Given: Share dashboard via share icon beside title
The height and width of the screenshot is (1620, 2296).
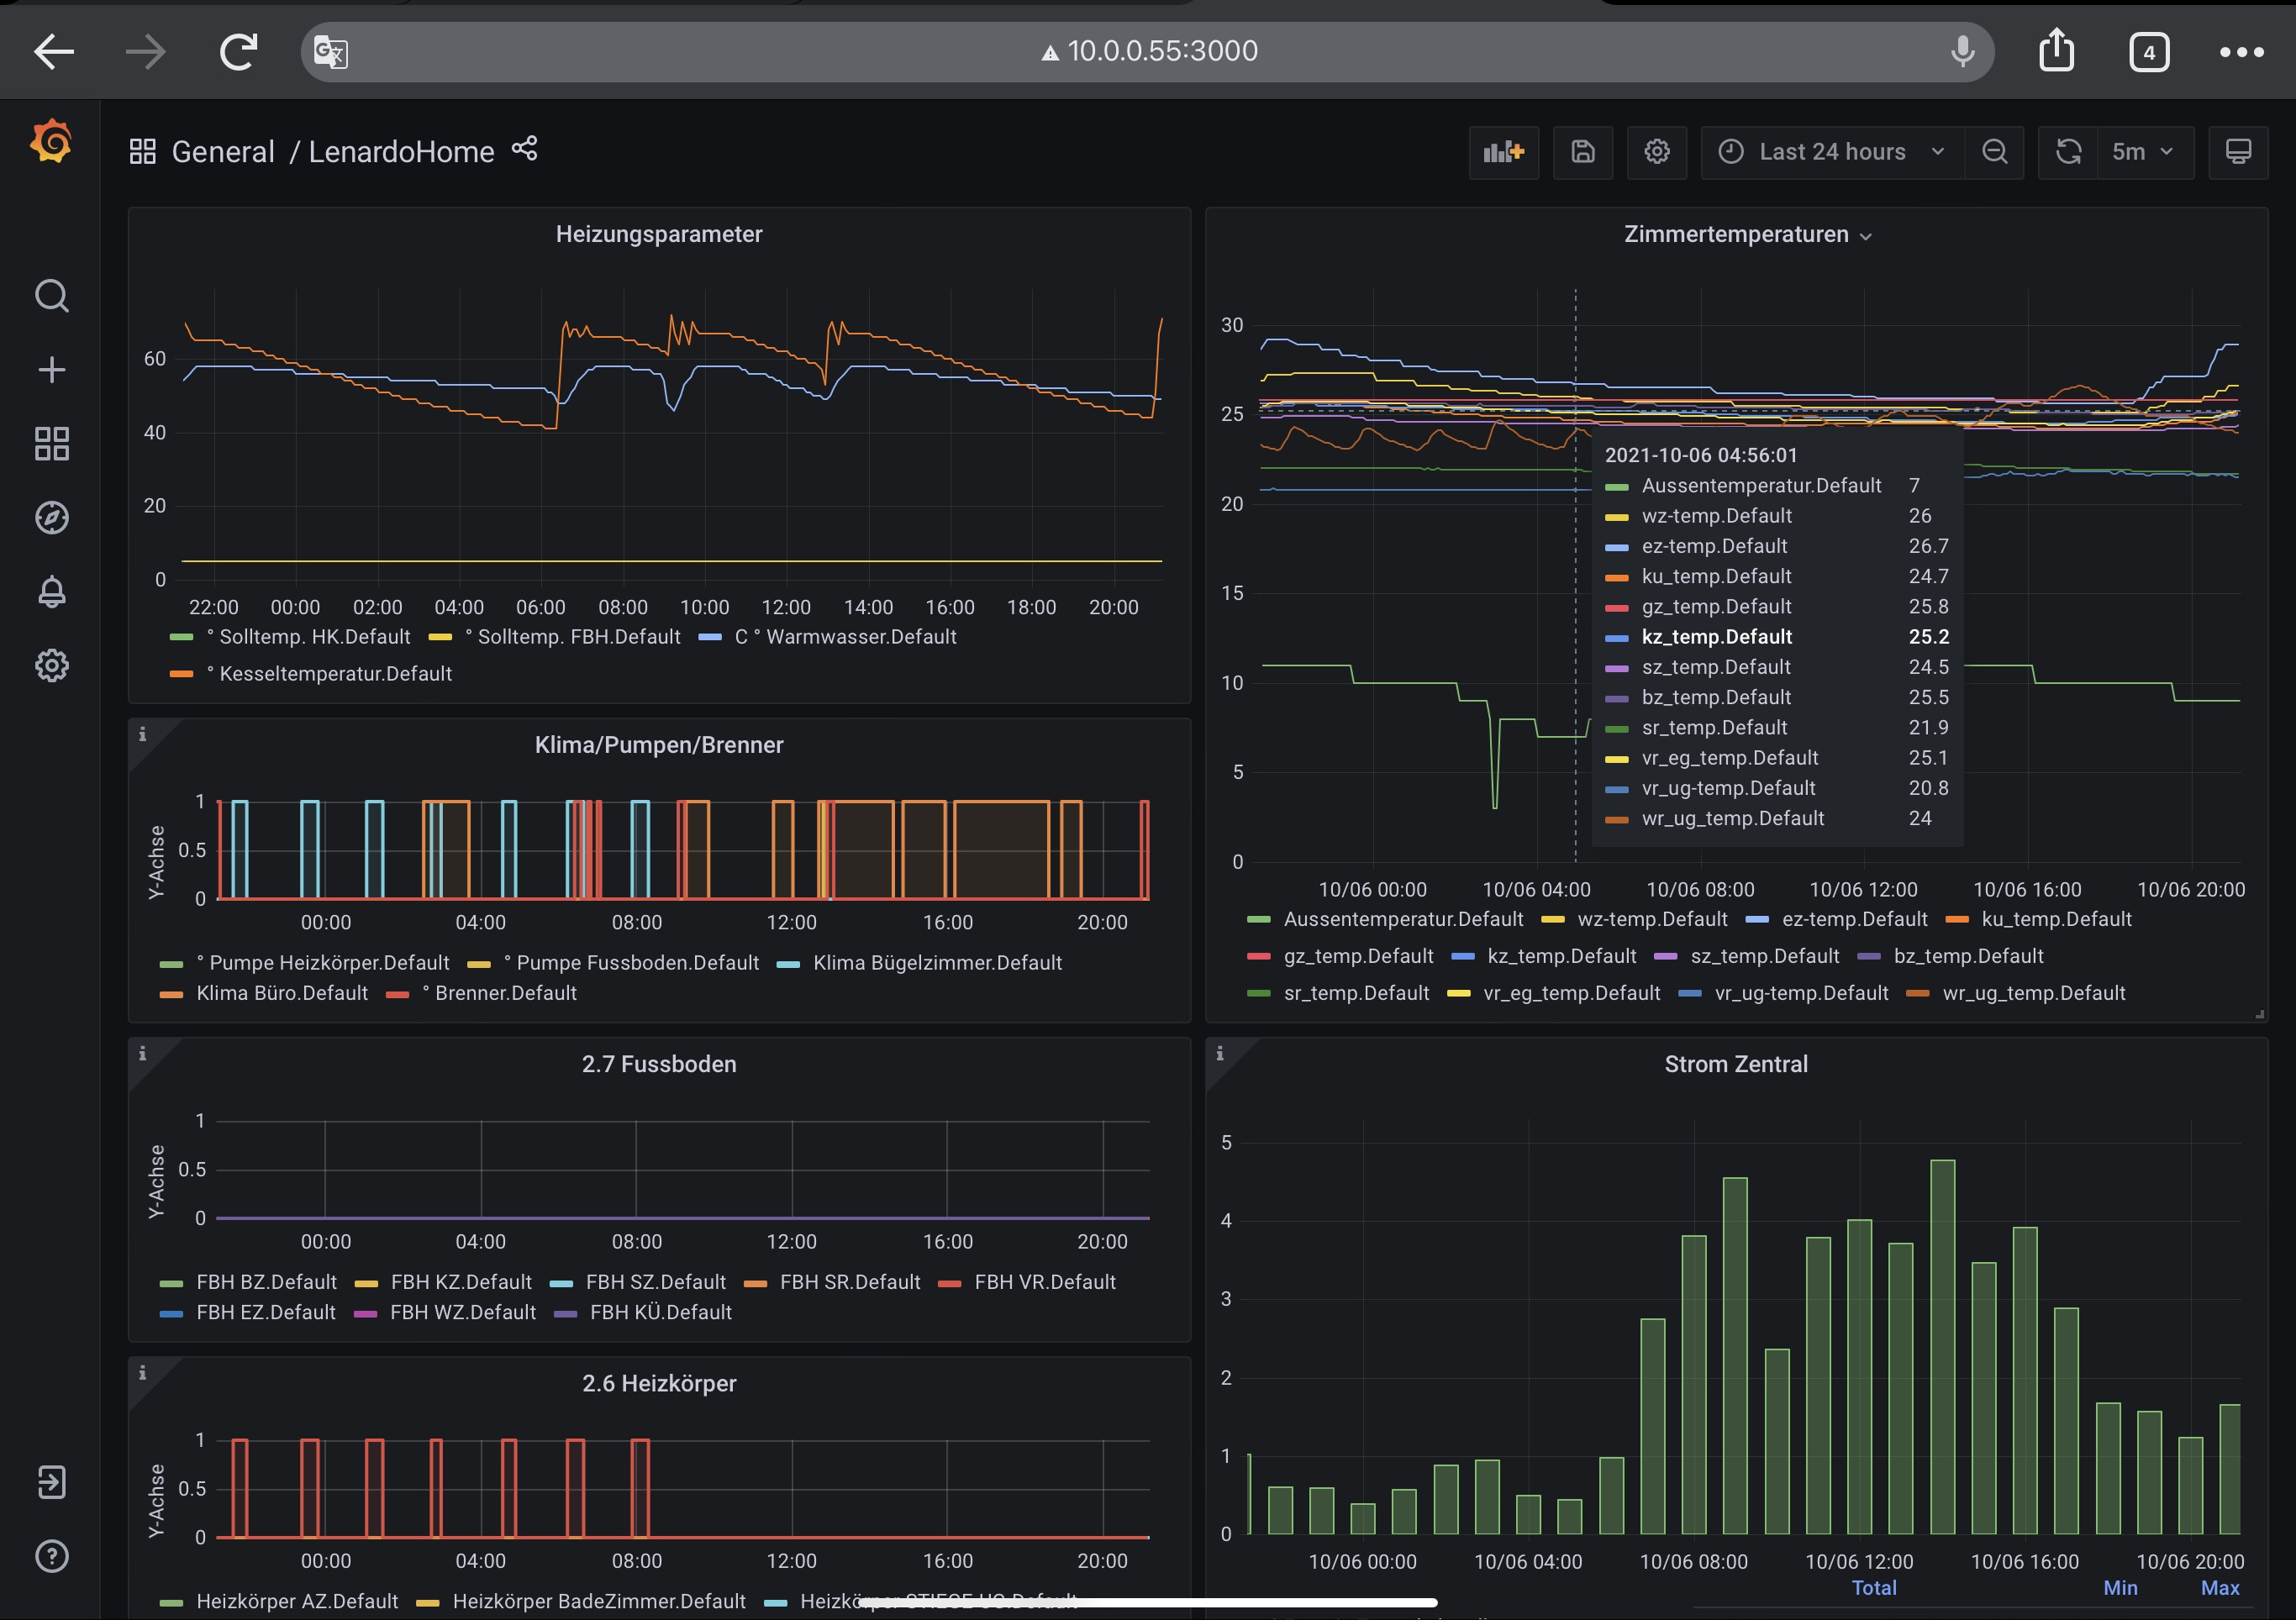Looking at the screenshot, I should [x=525, y=149].
